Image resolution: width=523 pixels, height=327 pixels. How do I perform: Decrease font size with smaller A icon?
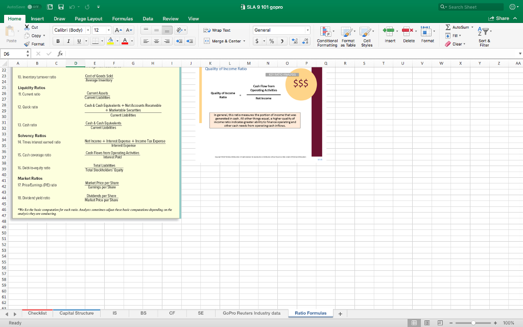click(129, 30)
